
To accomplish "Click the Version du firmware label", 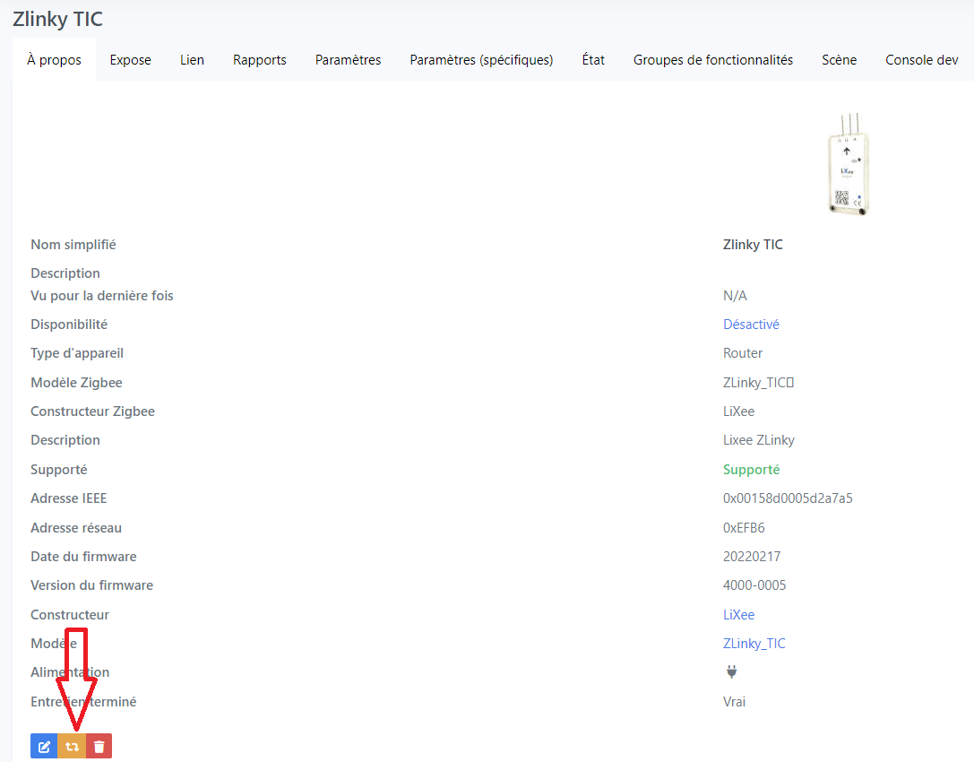I will coord(92,585).
